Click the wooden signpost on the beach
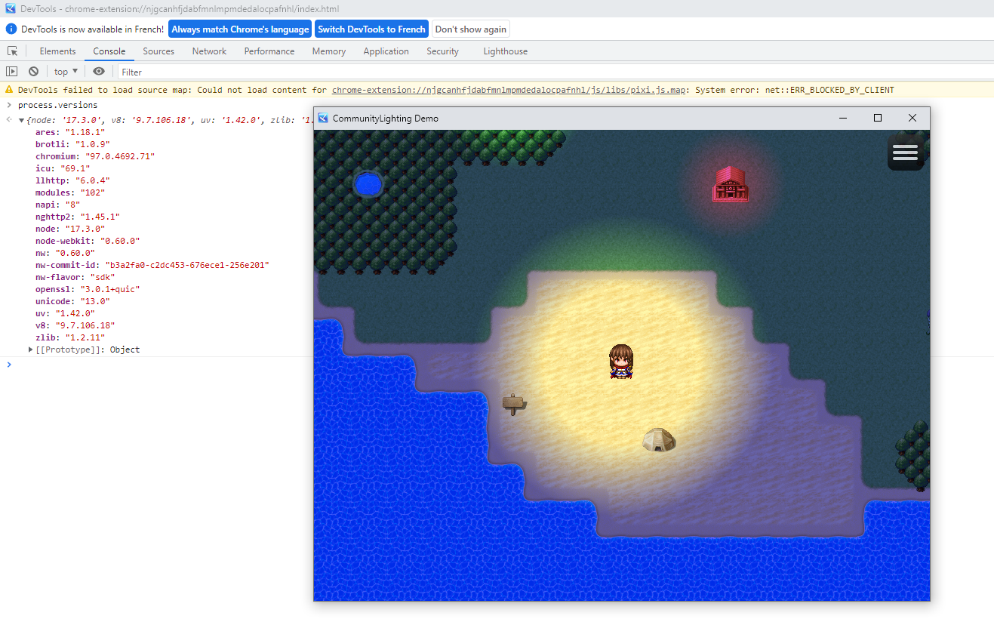994x622 pixels. tap(513, 404)
